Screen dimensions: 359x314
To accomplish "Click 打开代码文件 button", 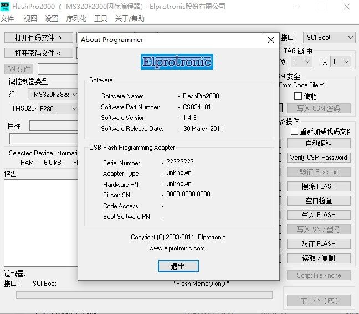I will [x=38, y=38].
